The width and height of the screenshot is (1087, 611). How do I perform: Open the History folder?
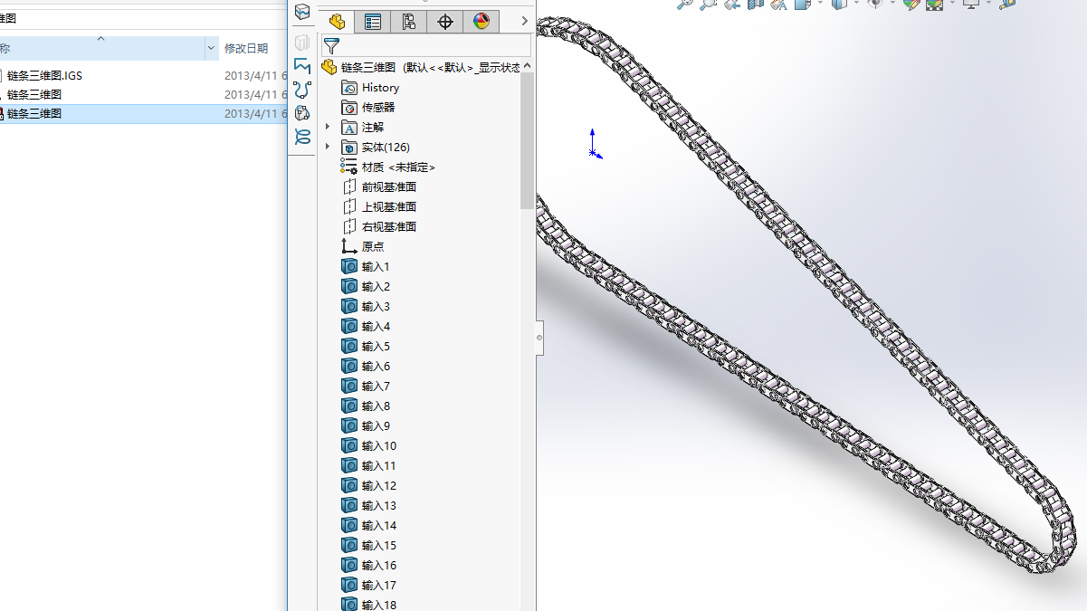[x=370, y=88]
